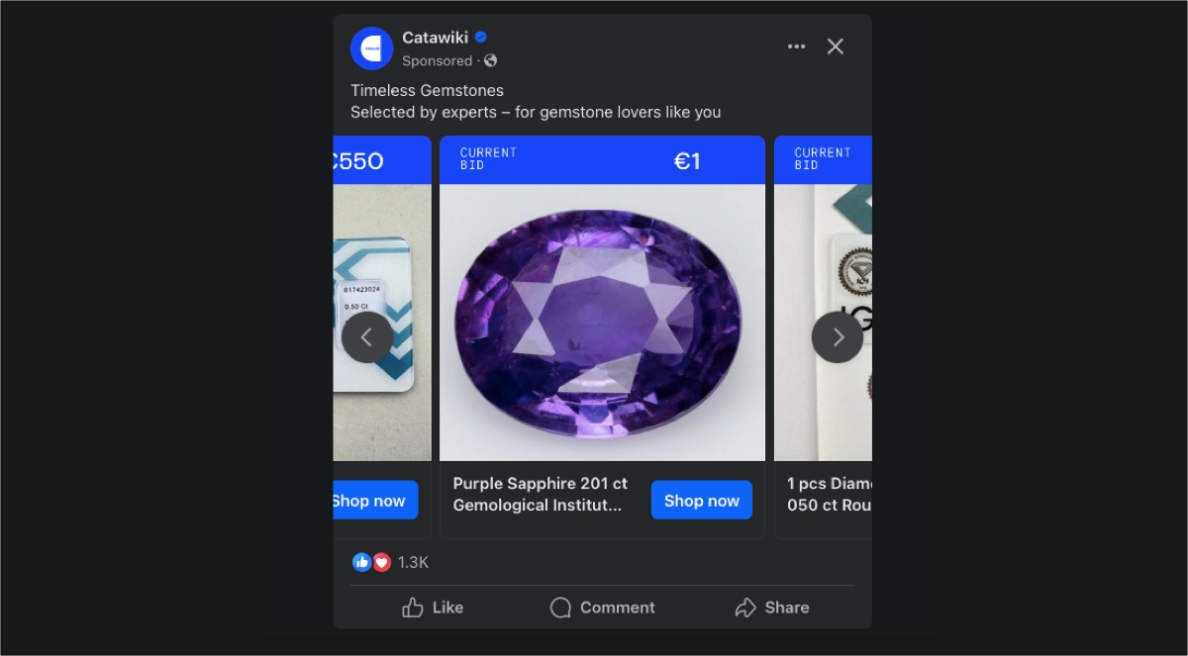Viewport: 1188px width, 656px height.
Task: Go back using the left carousel arrow
Action: pos(367,336)
